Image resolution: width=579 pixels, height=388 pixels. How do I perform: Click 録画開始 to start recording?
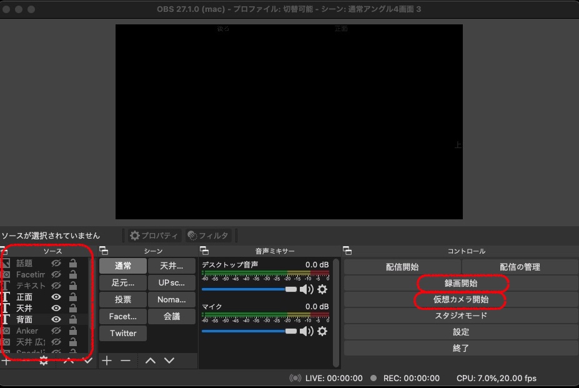461,283
